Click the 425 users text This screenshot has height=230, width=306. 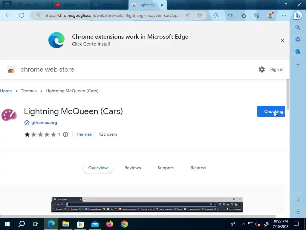(x=108, y=134)
